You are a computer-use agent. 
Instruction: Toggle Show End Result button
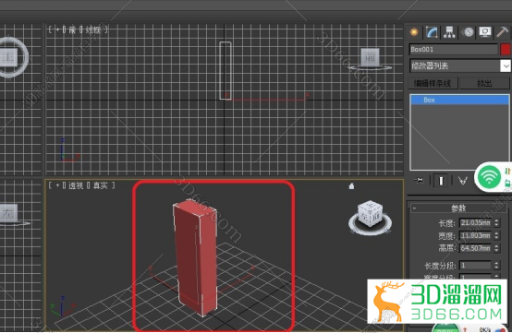[x=441, y=181]
